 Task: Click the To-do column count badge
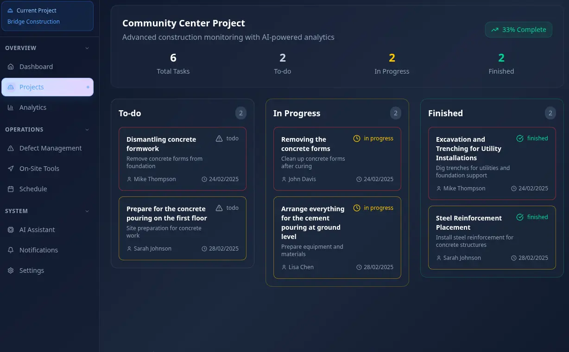click(x=240, y=113)
